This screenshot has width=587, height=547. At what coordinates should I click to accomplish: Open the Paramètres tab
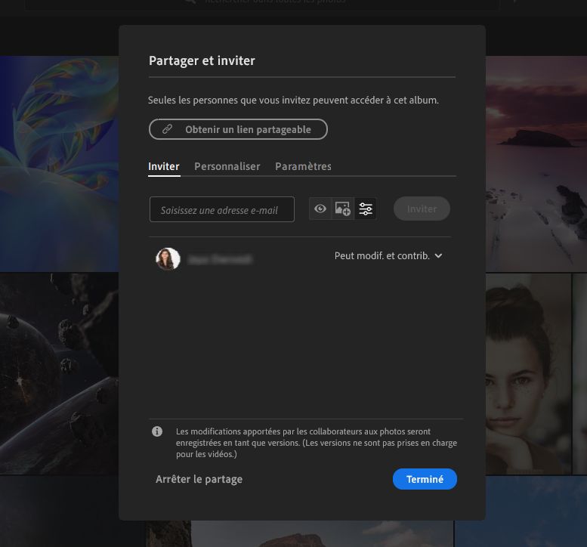pyautogui.click(x=303, y=166)
